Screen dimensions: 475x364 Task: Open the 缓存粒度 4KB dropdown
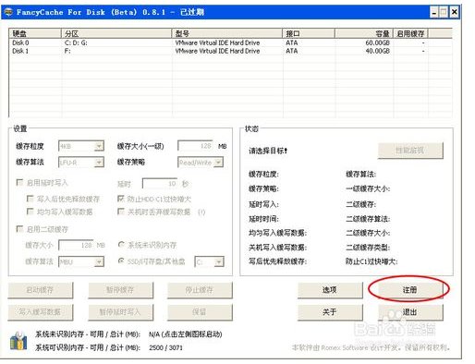[x=81, y=146]
